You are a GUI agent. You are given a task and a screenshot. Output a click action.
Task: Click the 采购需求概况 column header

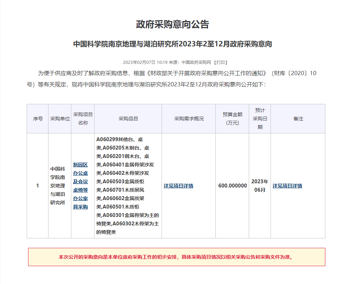pyautogui.click(x=189, y=119)
